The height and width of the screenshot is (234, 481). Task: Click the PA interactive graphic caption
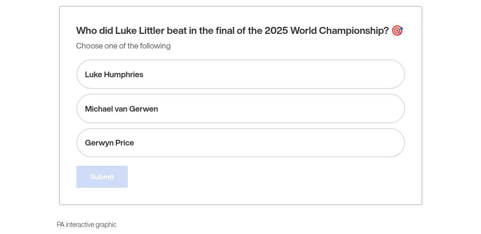pos(86,225)
